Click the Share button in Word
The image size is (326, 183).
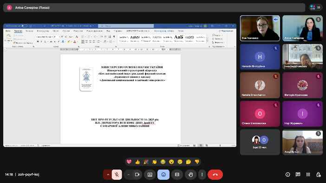pyautogui.click(x=226, y=31)
